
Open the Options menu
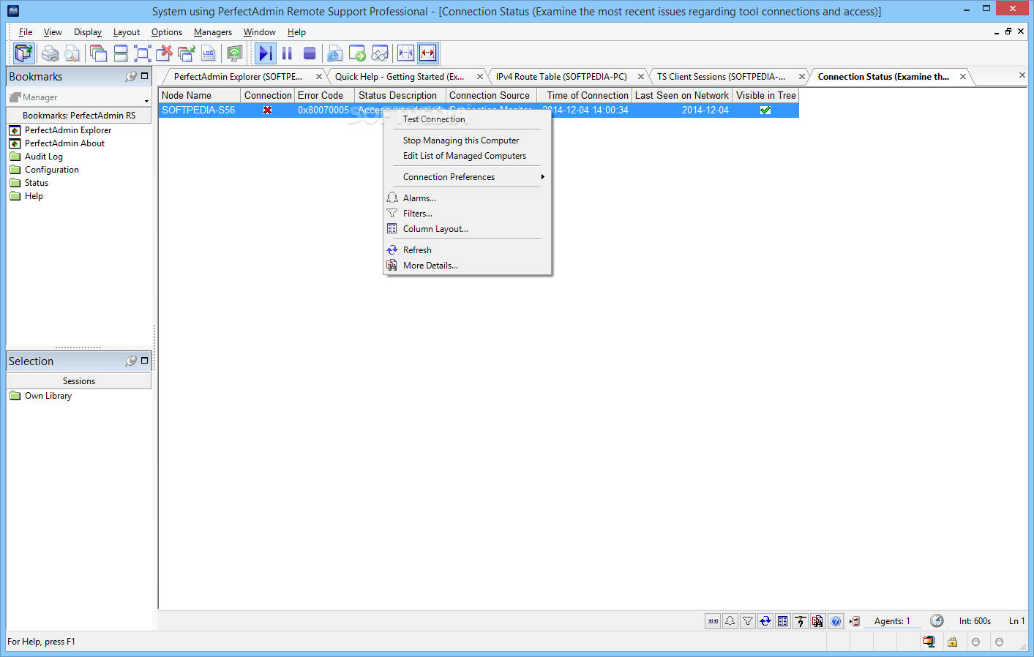[x=167, y=32]
